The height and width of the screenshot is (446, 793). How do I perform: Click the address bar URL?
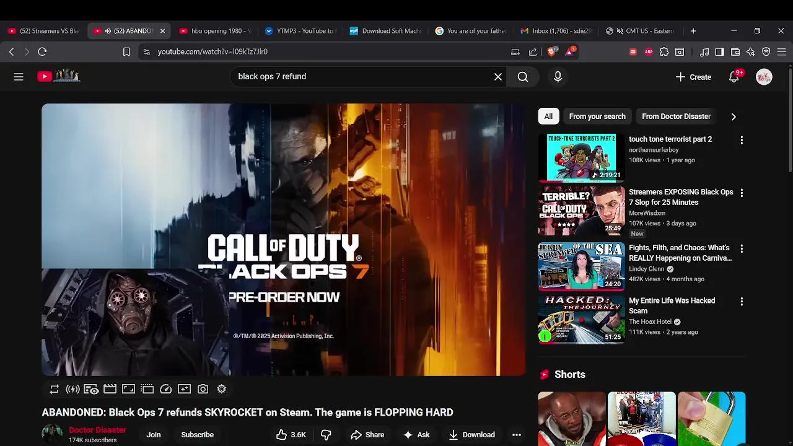point(212,52)
